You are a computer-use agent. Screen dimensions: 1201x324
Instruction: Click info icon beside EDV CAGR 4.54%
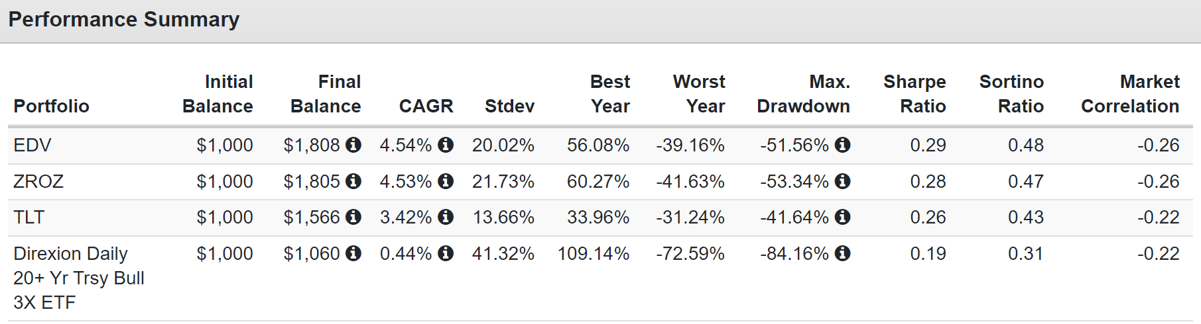point(446,144)
